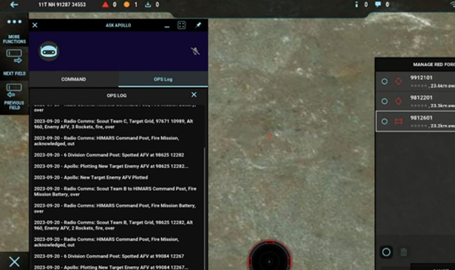Click diamond symbol icon of 9812201
This screenshot has height=270, width=455.
click(x=399, y=101)
